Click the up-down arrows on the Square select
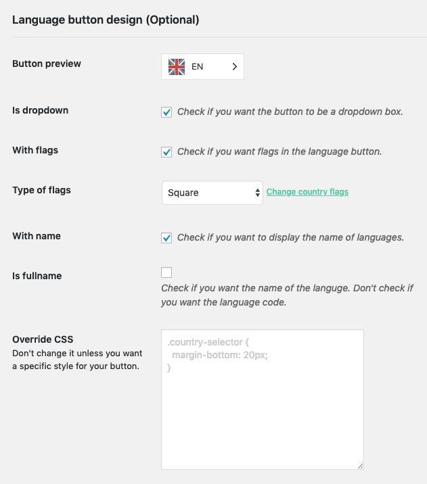427x484 pixels. [x=257, y=193]
